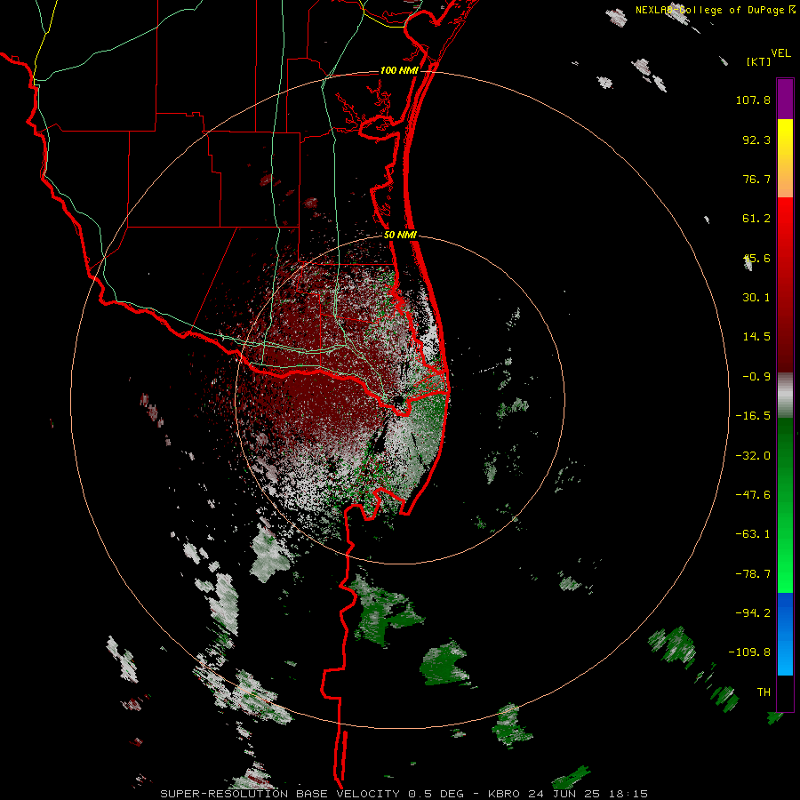Click the 'TH' legend label
Image resolution: width=800 pixels, height=800 pixels.
(x=764, y=692)
